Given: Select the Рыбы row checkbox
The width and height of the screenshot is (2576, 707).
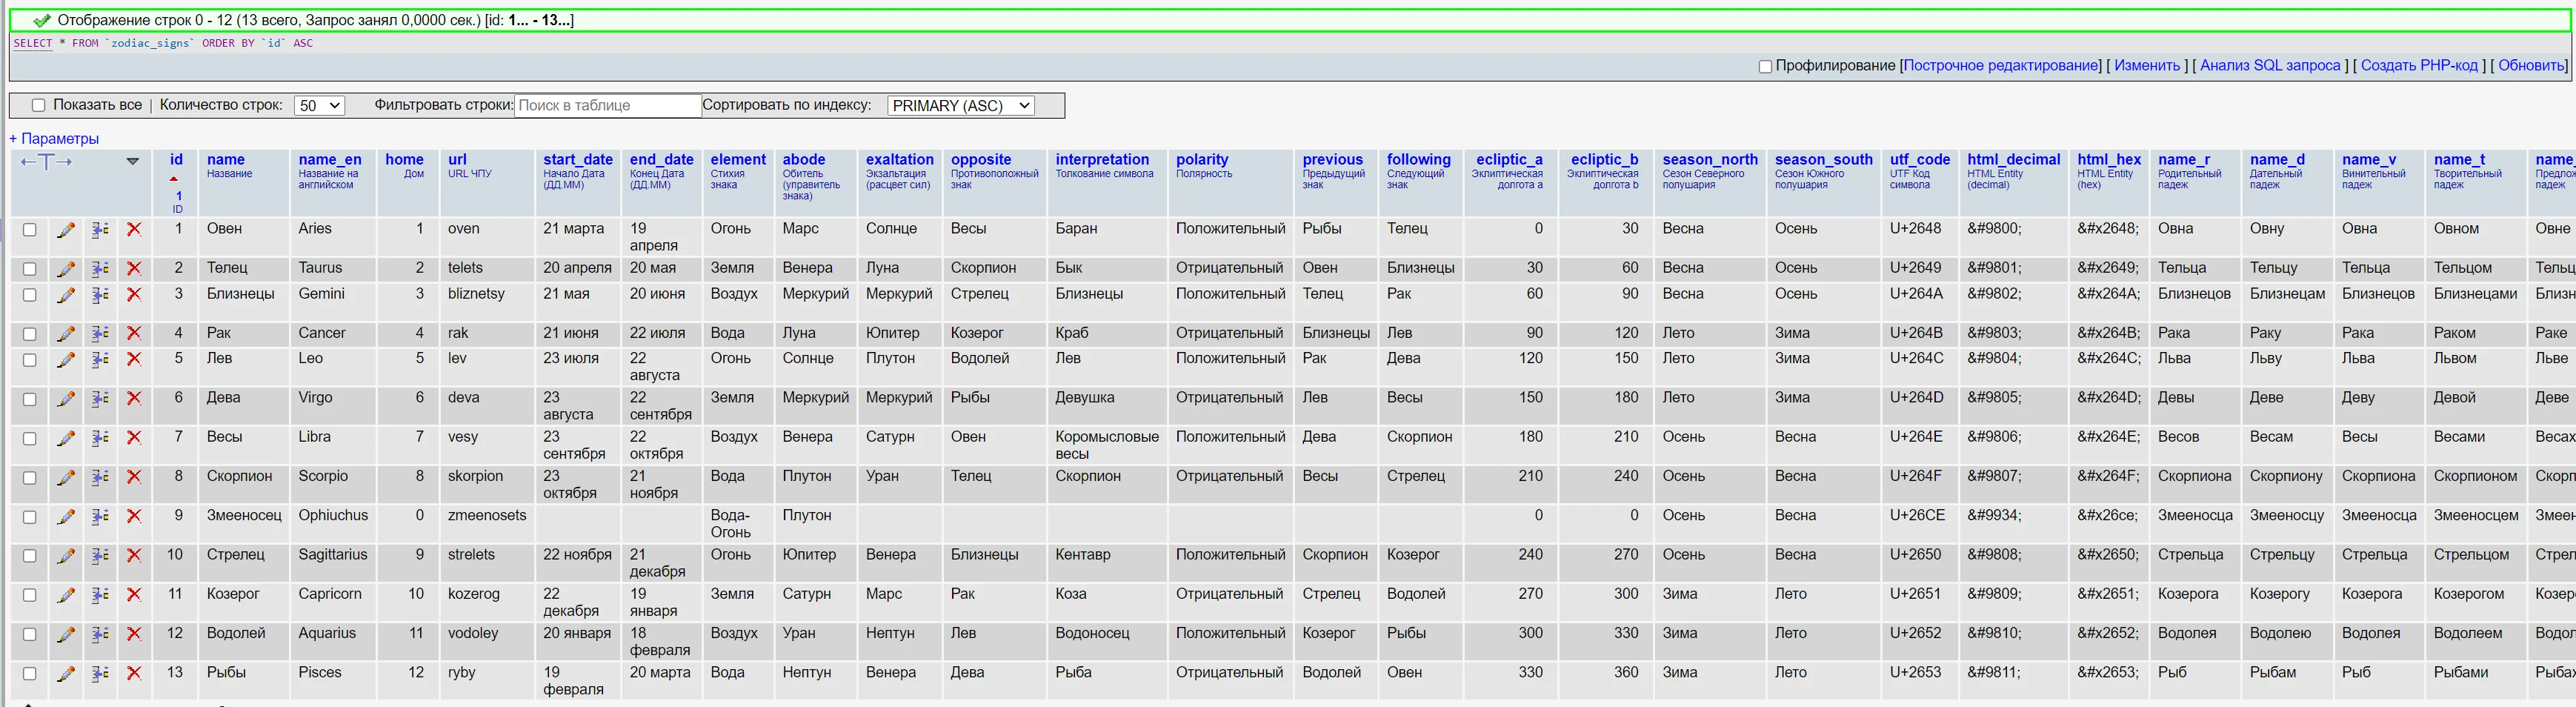Looking at the screenshot, I should coord(30,674).
